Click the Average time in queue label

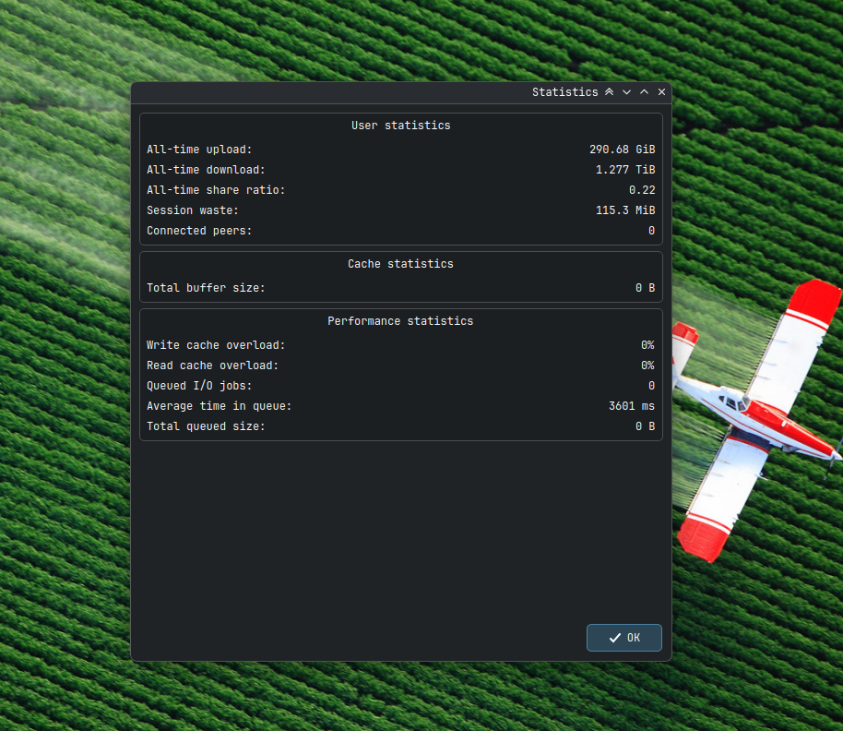point(220,406)
